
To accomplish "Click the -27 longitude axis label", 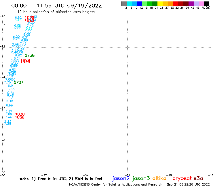I will (44, 175).
